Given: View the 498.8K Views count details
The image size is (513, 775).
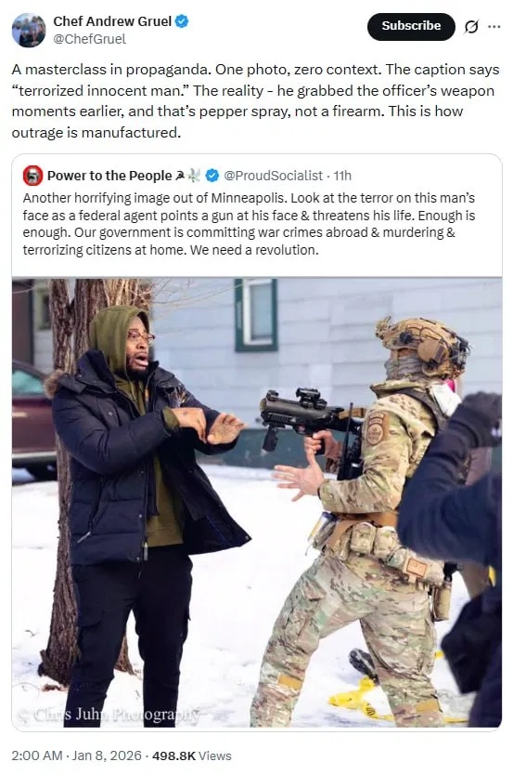Looking at the screenshot, I should click(192, 755).
